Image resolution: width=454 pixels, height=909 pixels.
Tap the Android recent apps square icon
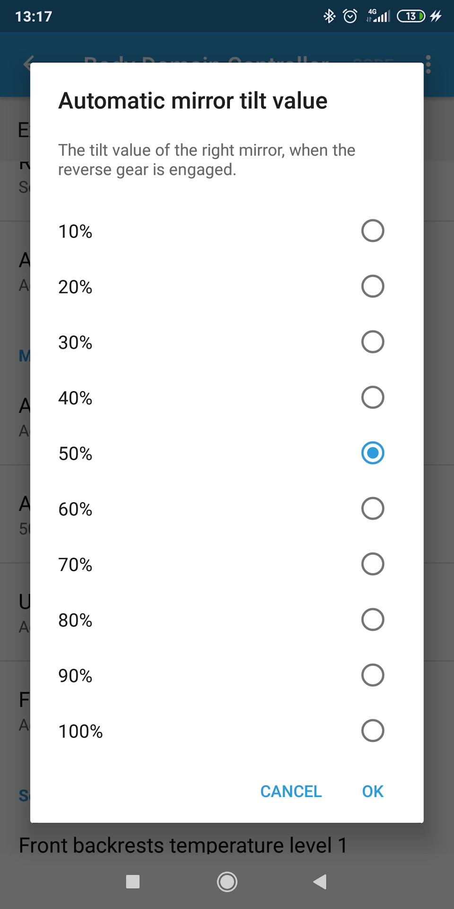(133, 882)
